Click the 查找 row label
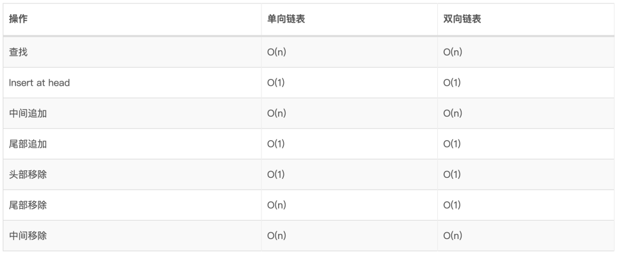This screenshot has height=255, width=618. 18,52
